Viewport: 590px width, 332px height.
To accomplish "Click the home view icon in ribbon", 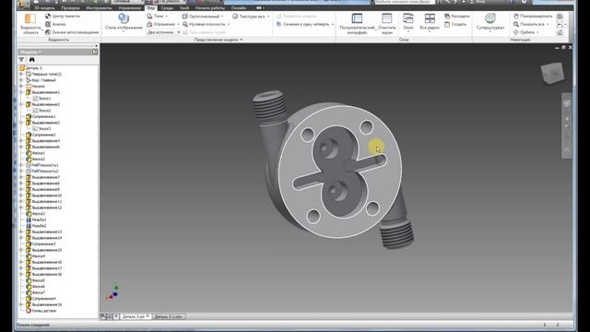I will pyautogui.click(x=560, y=33).
